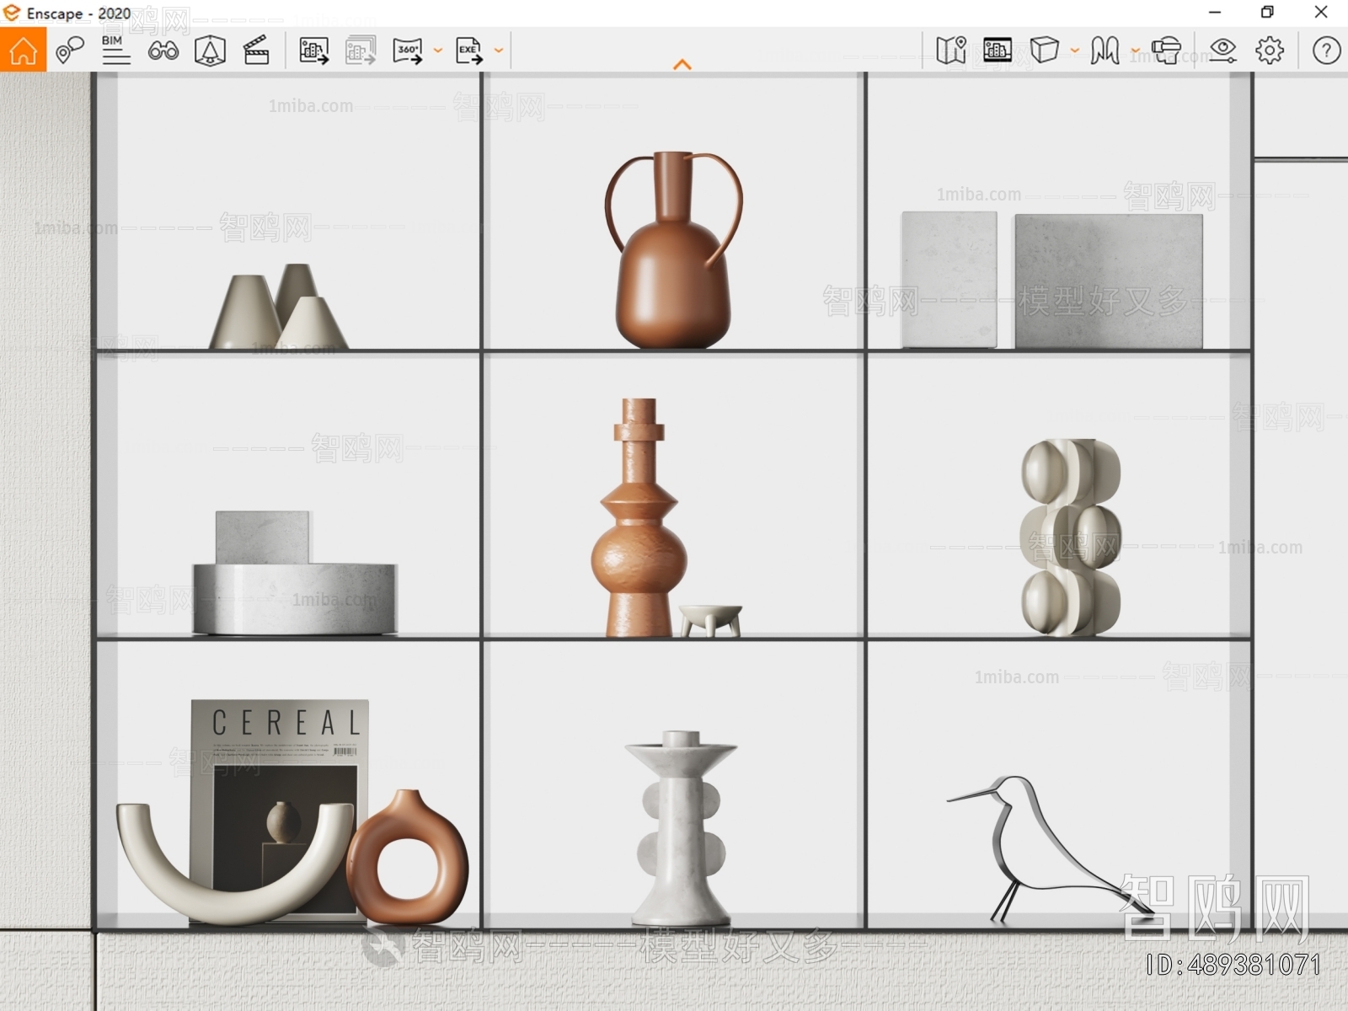The width and height of the screenshot is (1348, 1011).
Task: Toggle the mini map icon
Action: [x=951, y=51]
